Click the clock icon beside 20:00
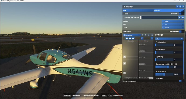Image resolution: width=186 pixels, height=99 pixels. [x=125, y=17]
